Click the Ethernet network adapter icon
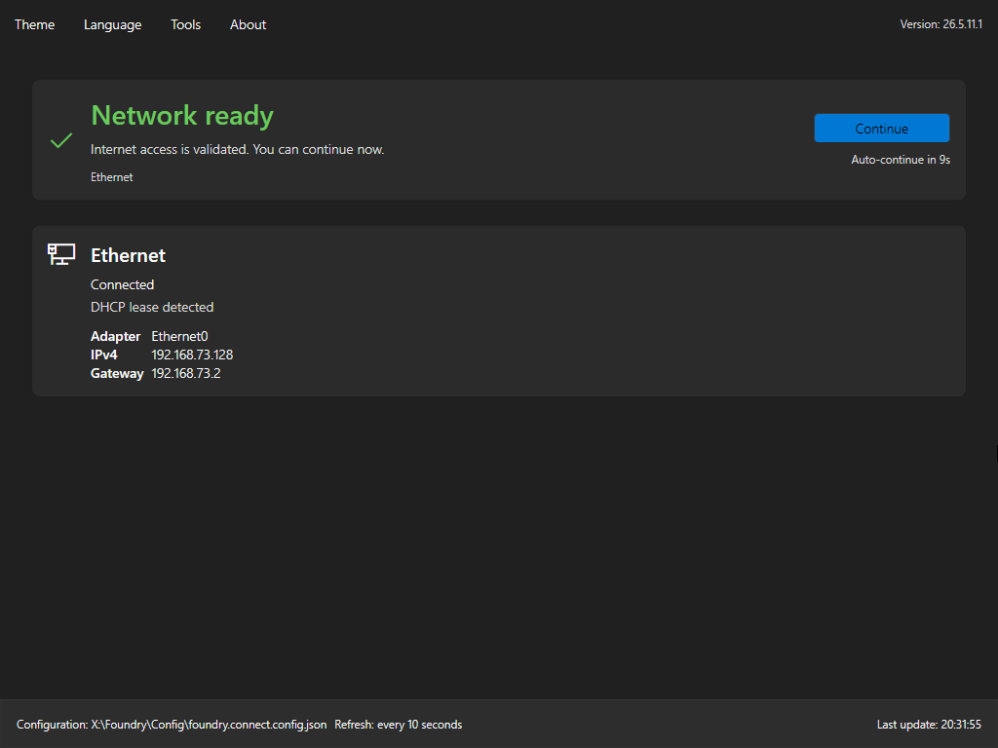998x748 pixels. [61, 254]
